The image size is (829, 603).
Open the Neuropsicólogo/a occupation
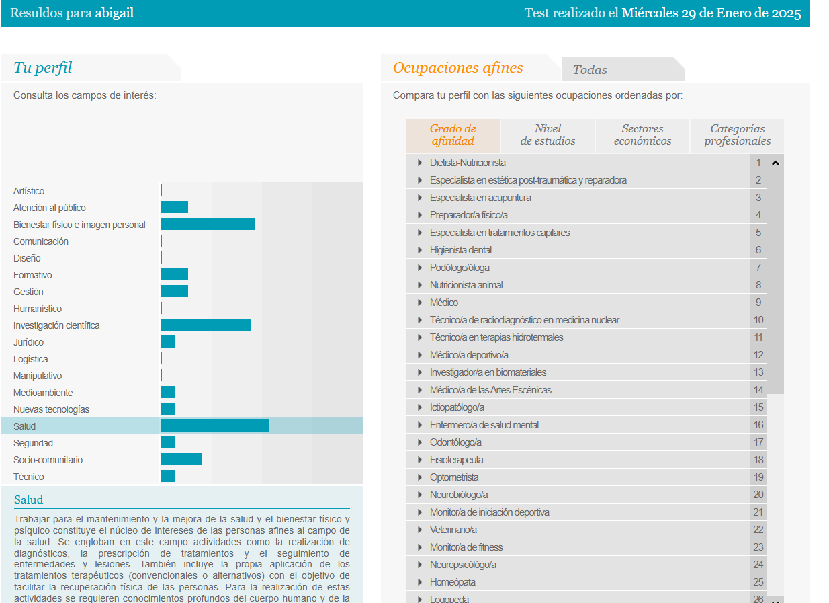pos(464,565)
